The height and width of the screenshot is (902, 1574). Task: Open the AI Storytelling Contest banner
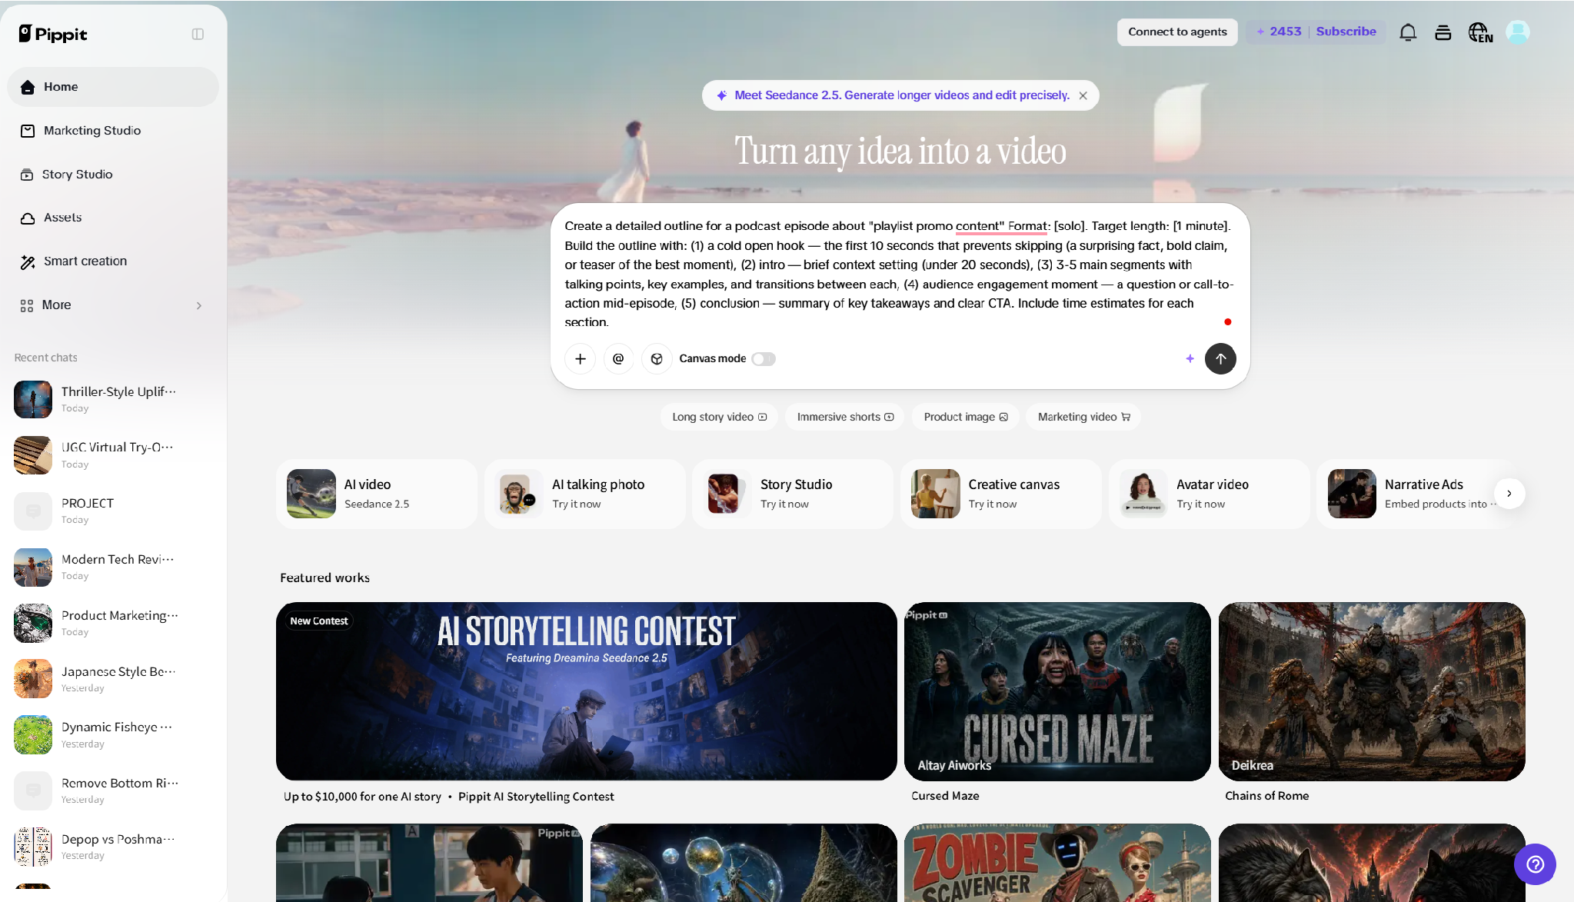coord(586,691)
